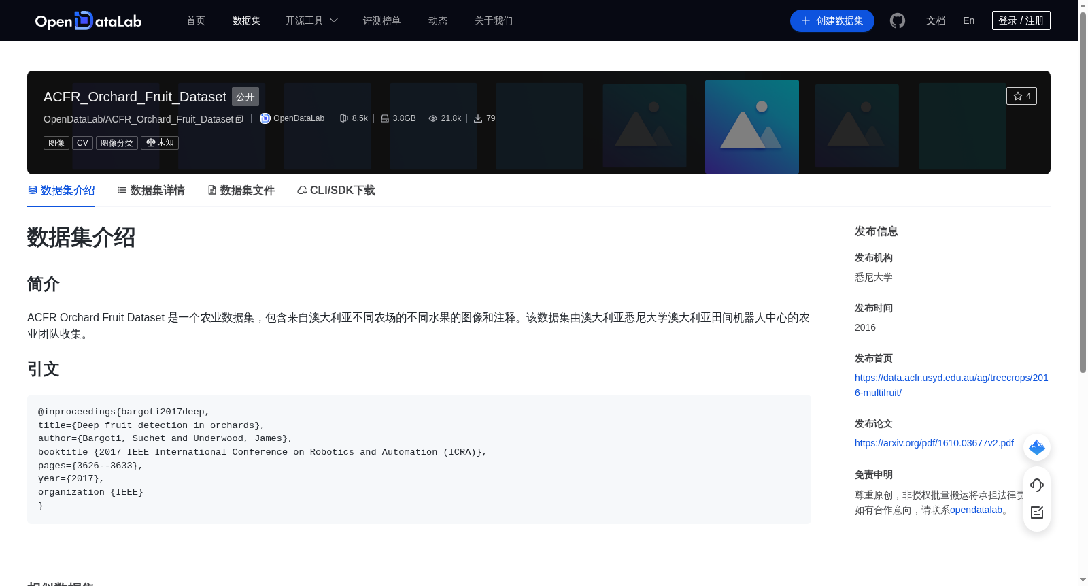1088x586 pixels.
Task: Star the dataset with star button
Action: pos(1021,96)
